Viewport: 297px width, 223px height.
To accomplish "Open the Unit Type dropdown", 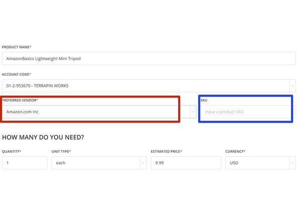I will tap(99, 163).
